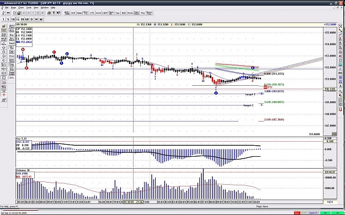This screenshot has height=215, width=345.
Task: Open the Window menu
Action: point(45,8)
